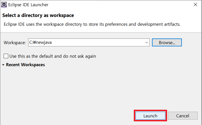Image resolution: width=202 pixels, height=125 pixels.
Task: Click the Eclipse icon in the title bar
Action: (4, 5)
